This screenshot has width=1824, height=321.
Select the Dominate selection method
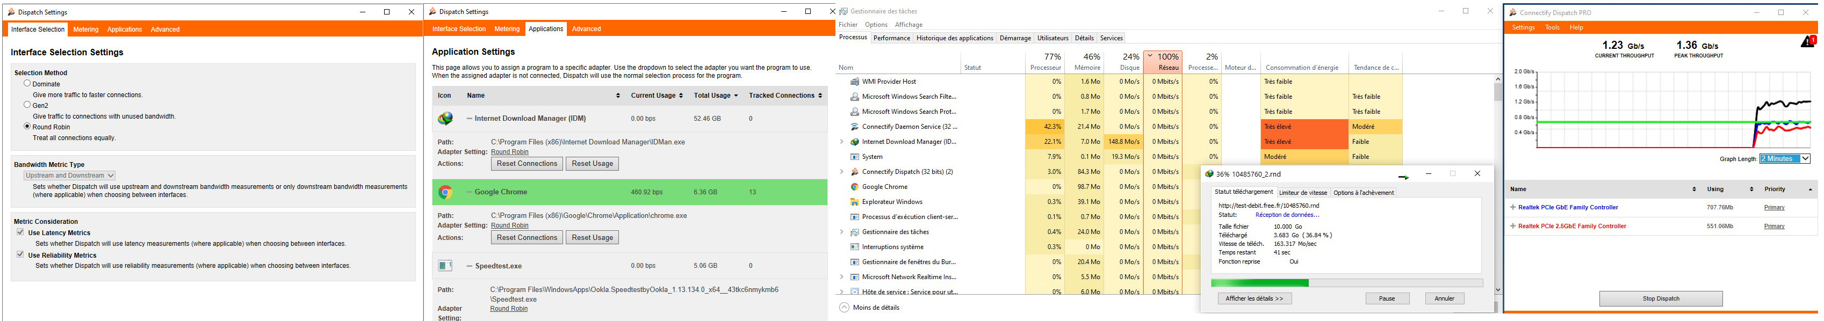click(27, 83)
